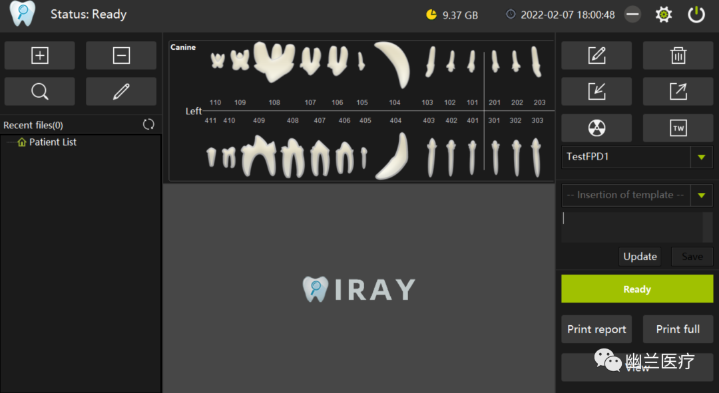The width and height of the screenshot is (719, 393).
Task: Click the Recent files(0) header
Action: pyautogui.click(x=33, y=125)
